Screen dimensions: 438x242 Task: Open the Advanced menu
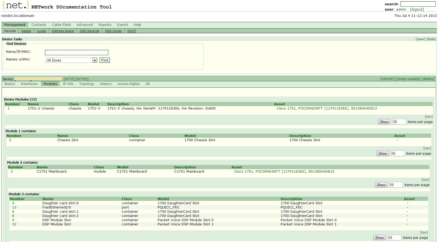[x=85, y=25]
